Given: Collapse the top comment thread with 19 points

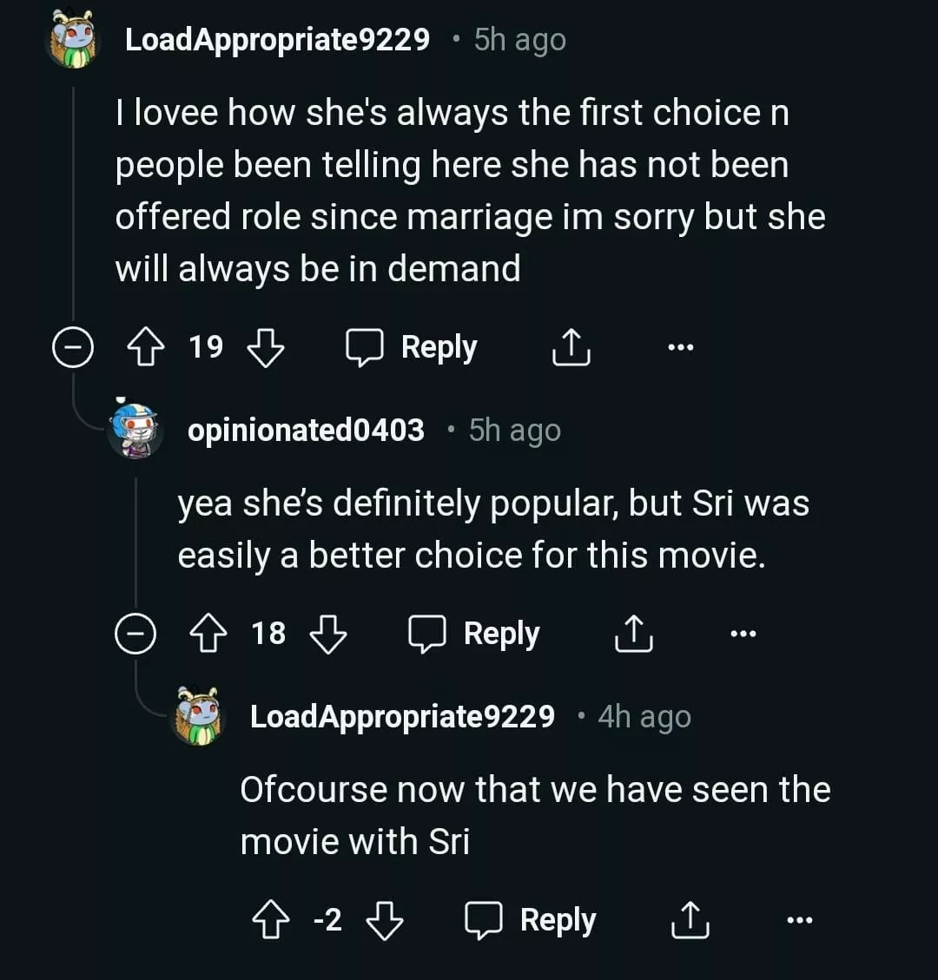Looking at the screenshot, I should [x=72, y=349].
